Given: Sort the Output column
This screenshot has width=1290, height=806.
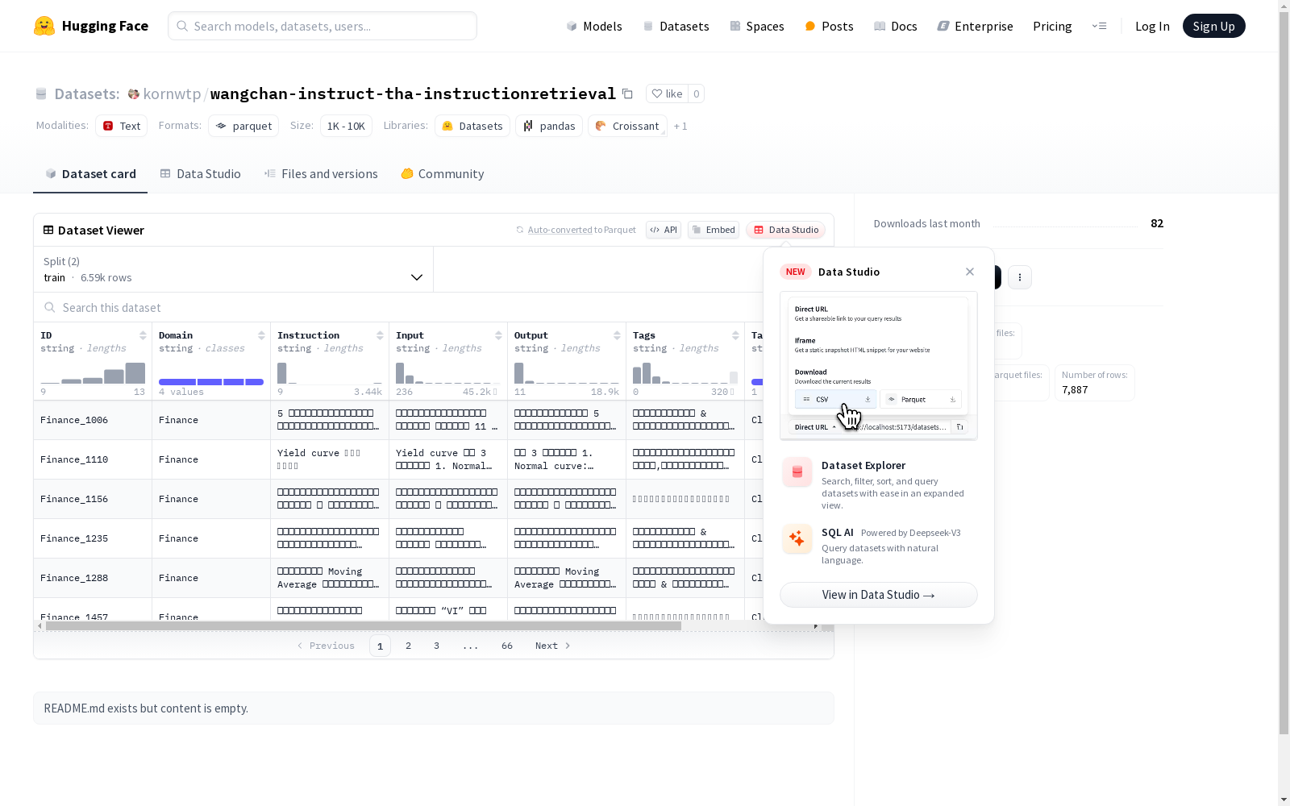Looking at the screenshot, I should [617, 335].
